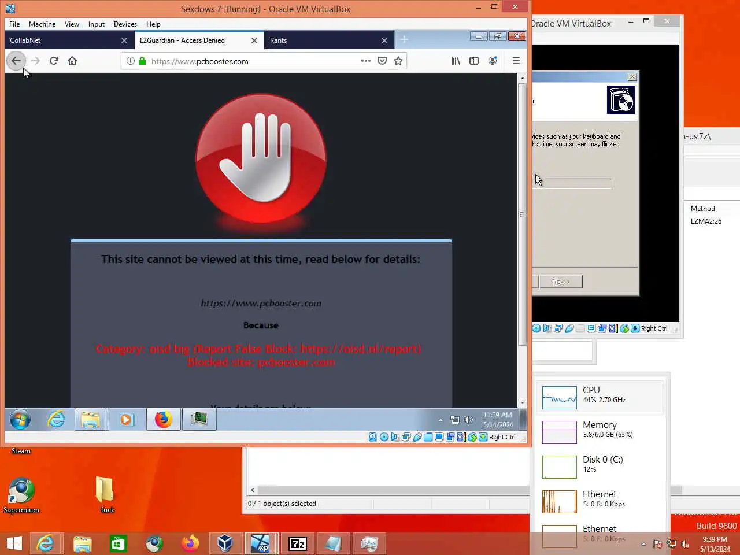Go back in guest Firefox
The image size is (740, 555).
click(x=16, y=61)
